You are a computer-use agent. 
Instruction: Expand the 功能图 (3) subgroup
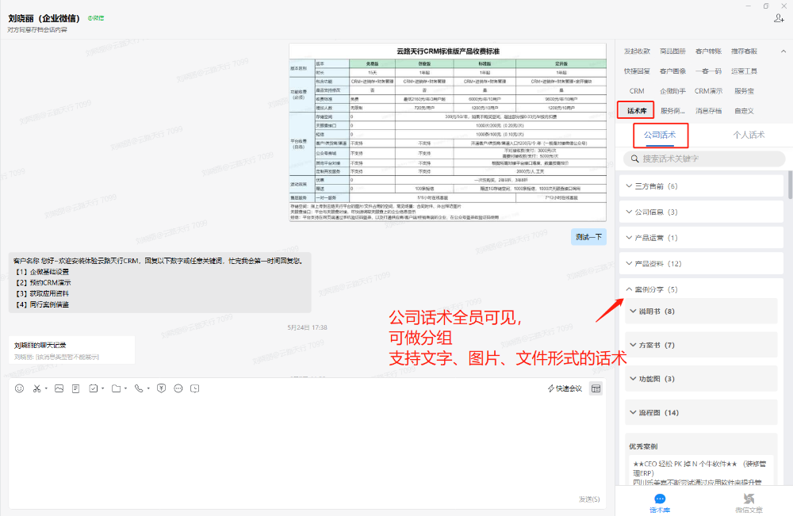coord(701,379)
